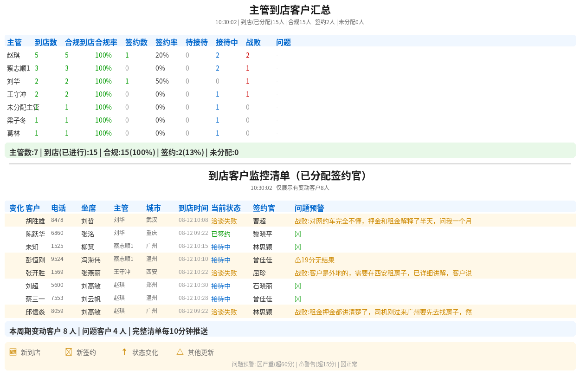Image resolution: width=580 pixels, height=390 pixels.
Task: Click seat name 冯海伟
Action: pyautogui.click(x=91, y=260)
